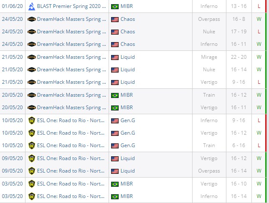Screen dimensions: 269x203
Task: Click DreamHack logo in the Mirage 22-20 row
Action: pos(31,57)
